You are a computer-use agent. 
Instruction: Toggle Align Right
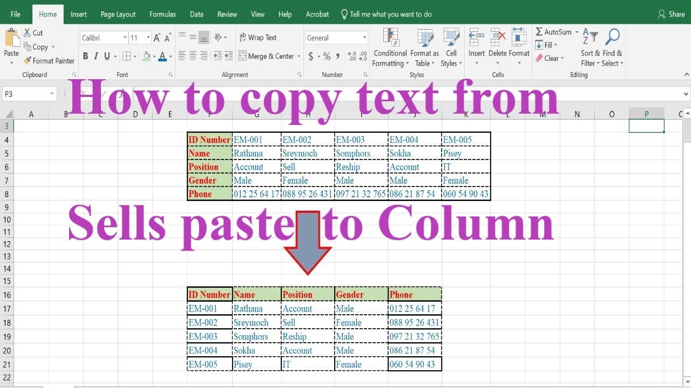pyautogui.click(x=204, y=56)
